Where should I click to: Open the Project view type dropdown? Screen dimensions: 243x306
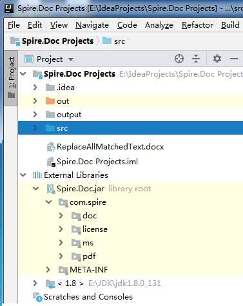coord(49,59)
